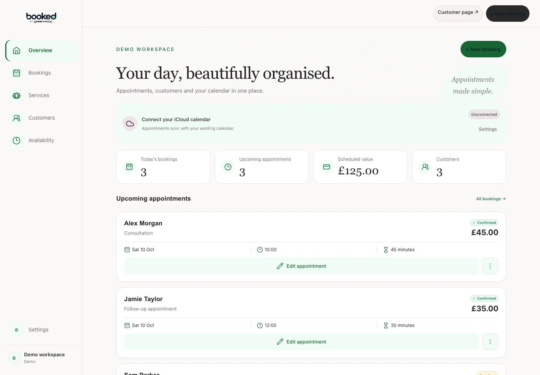Image resolution: width=540 pixels, height=375 pixels.
Task: Open more options for Jamie Taylor appointment
Action: coord(490,342)
